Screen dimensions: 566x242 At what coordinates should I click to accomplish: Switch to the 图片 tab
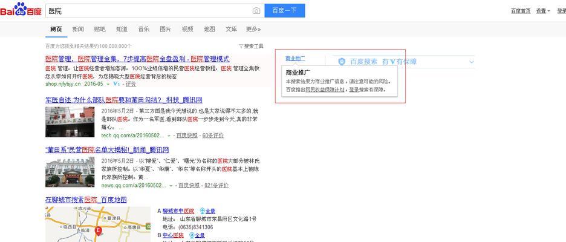coord(165,29)
